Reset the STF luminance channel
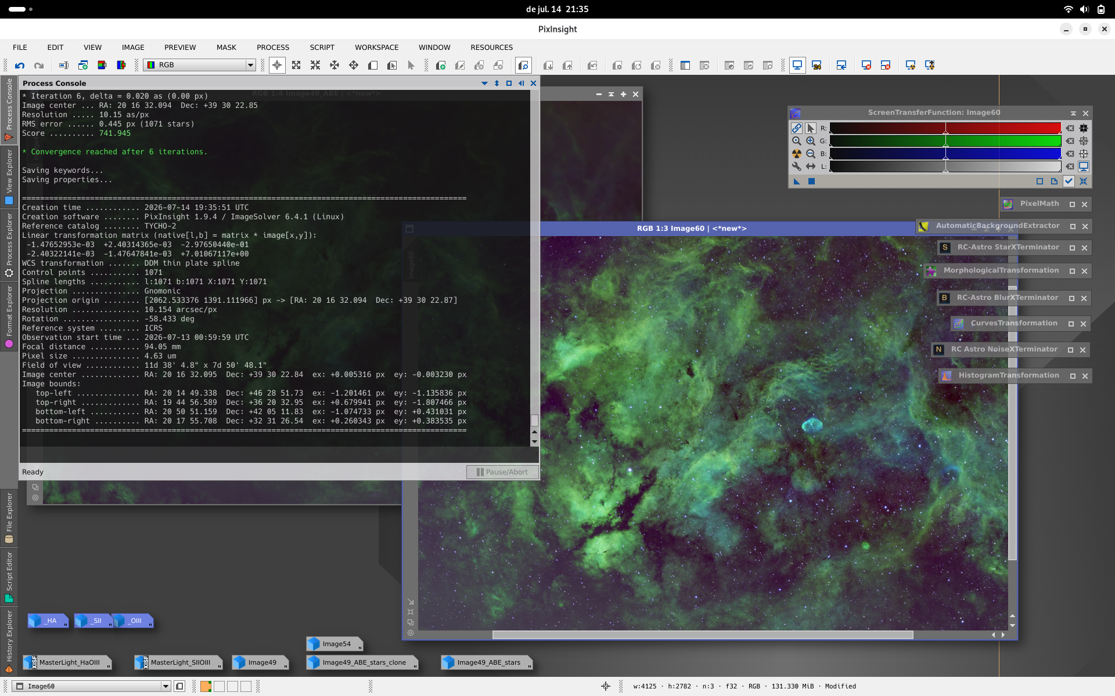1115x696 pixels. point(1070,166)
